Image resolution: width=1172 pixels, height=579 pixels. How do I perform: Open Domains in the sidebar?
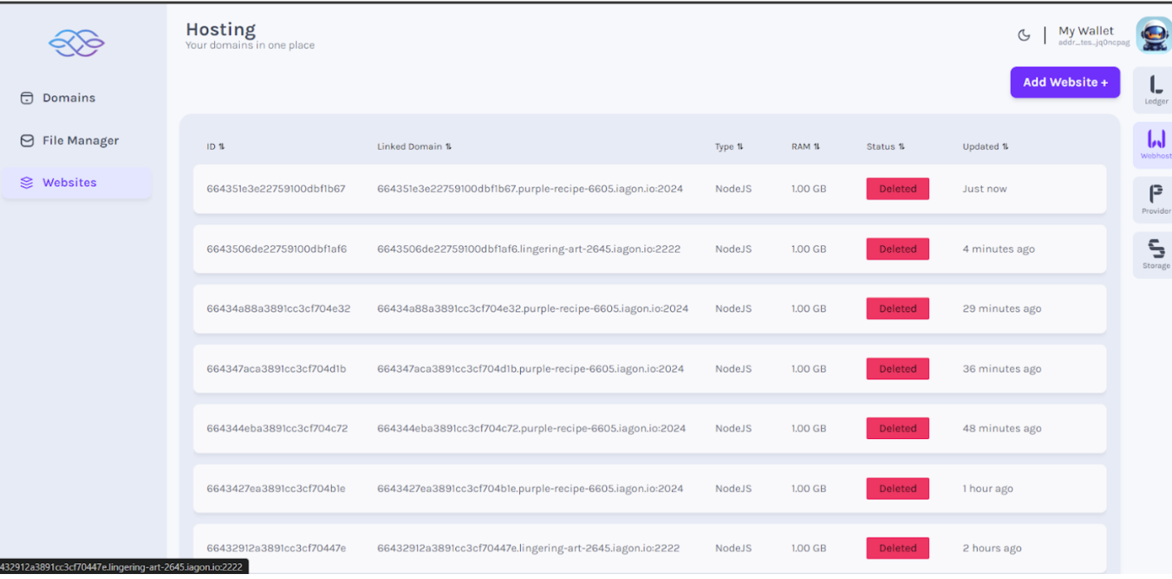pyautogui.click(x=69, y=98)
